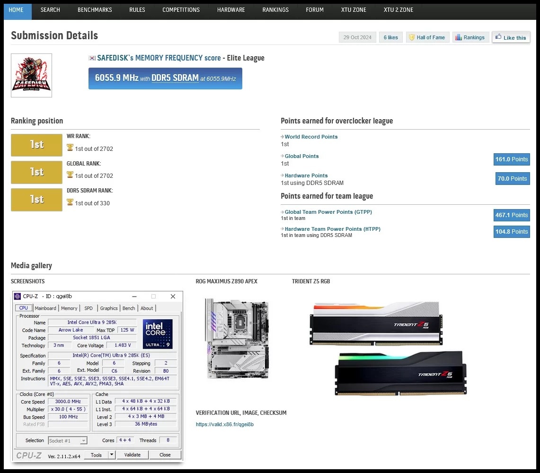Click the trophy icon beside WR rank
This screenshot has height=473, width=540.
(x=70, y=148)
